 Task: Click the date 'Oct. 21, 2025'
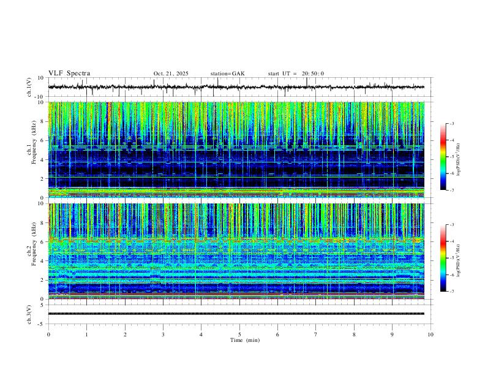[171, 74]
